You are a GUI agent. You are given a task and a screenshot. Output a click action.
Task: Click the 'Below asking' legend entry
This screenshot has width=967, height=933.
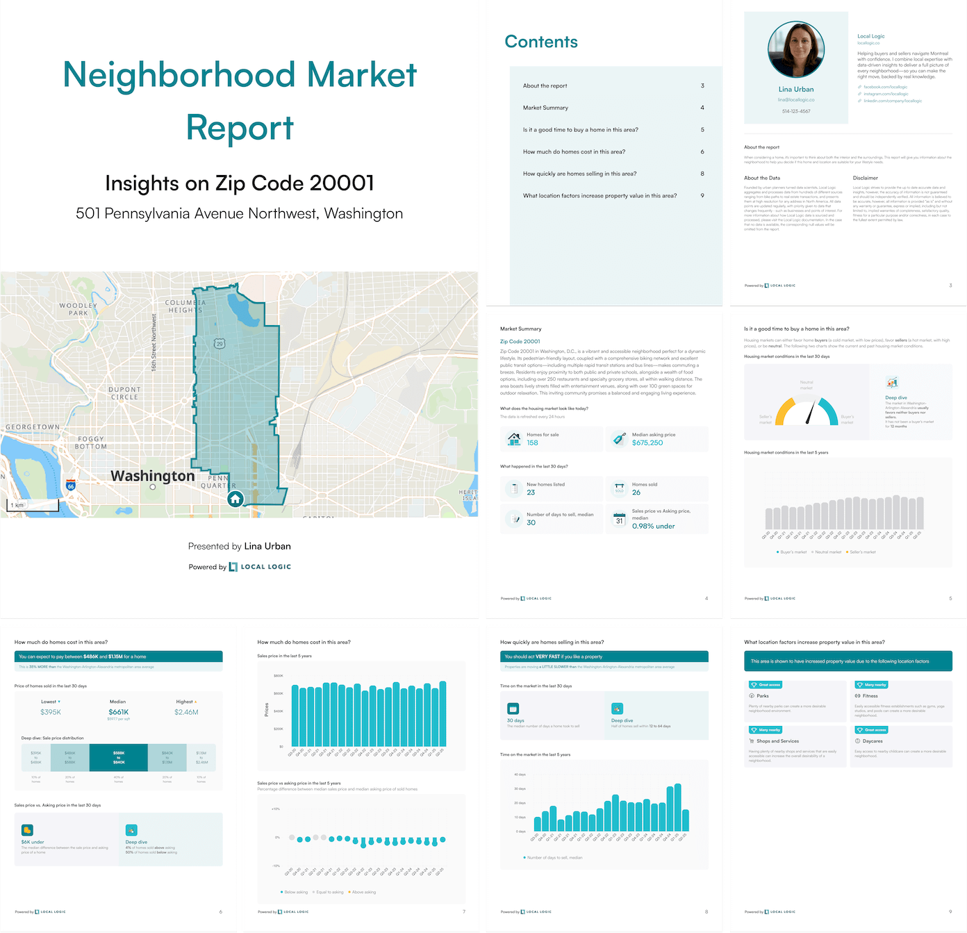click(295, 892)
